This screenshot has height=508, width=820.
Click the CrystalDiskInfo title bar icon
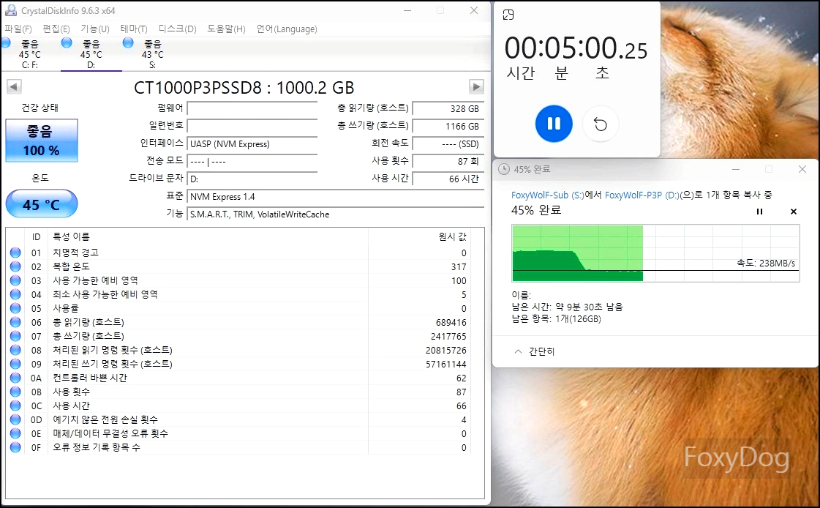[10, 10]
